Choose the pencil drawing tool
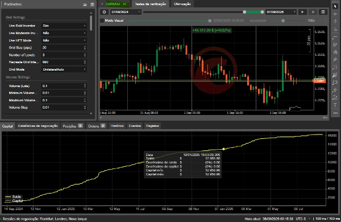 tap(335, 44)
